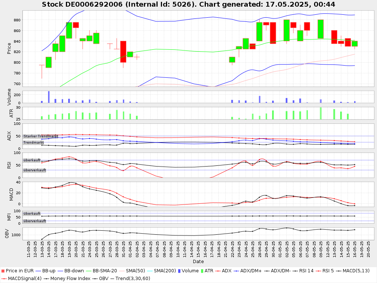Select the 760 price axis value
377x283 pixels.
[x=17, y=84]
